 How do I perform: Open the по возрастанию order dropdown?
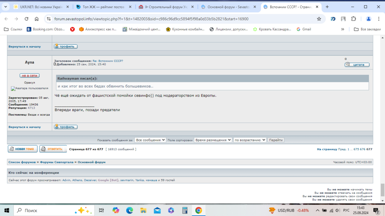(249, 140)
